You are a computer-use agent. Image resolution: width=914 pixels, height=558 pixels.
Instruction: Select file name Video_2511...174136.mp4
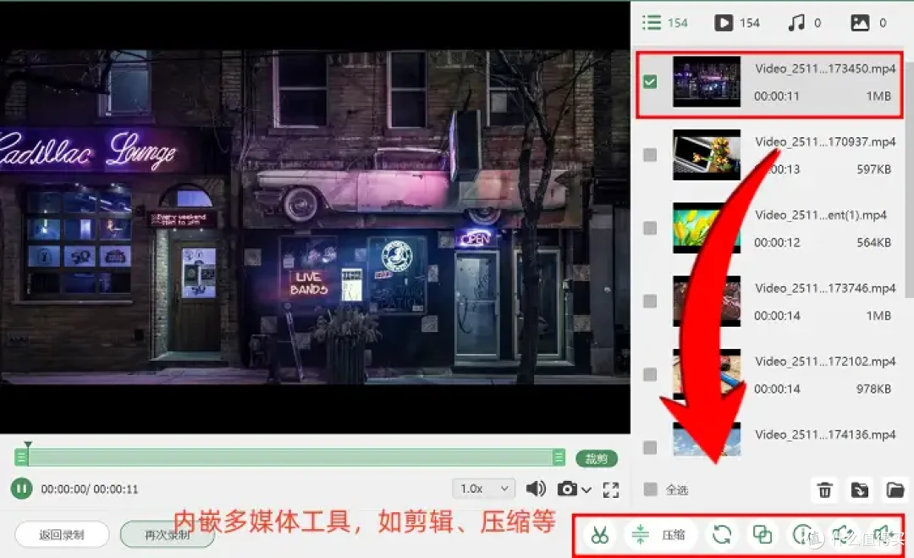click(x=825, y=434)
